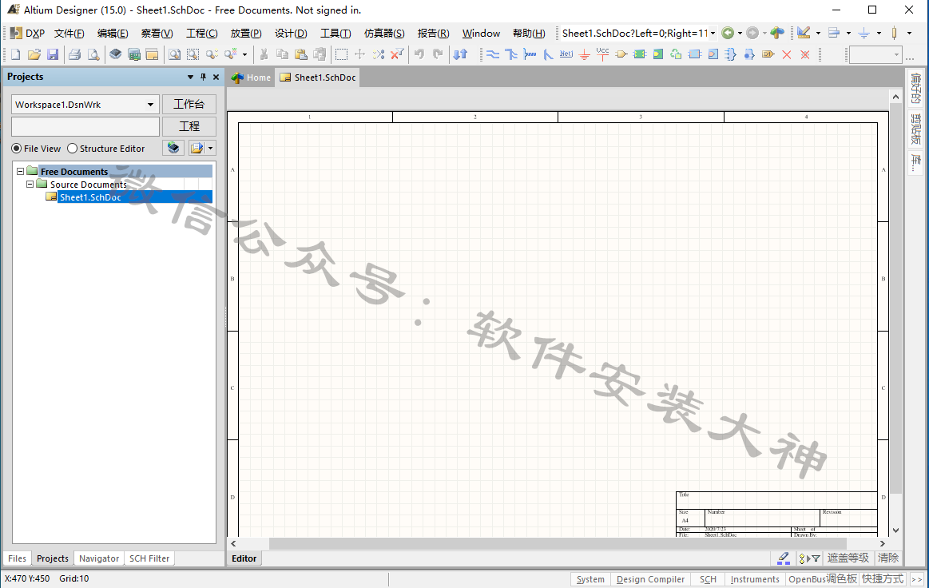Select the Structure Editor radio button
Screen dimensions: 929x588
[72, 148]
